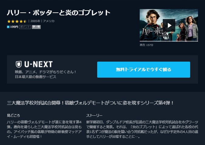Click the story description paragraph
Image resolution: width=205 pixels, height=145 pixels.
142,129
